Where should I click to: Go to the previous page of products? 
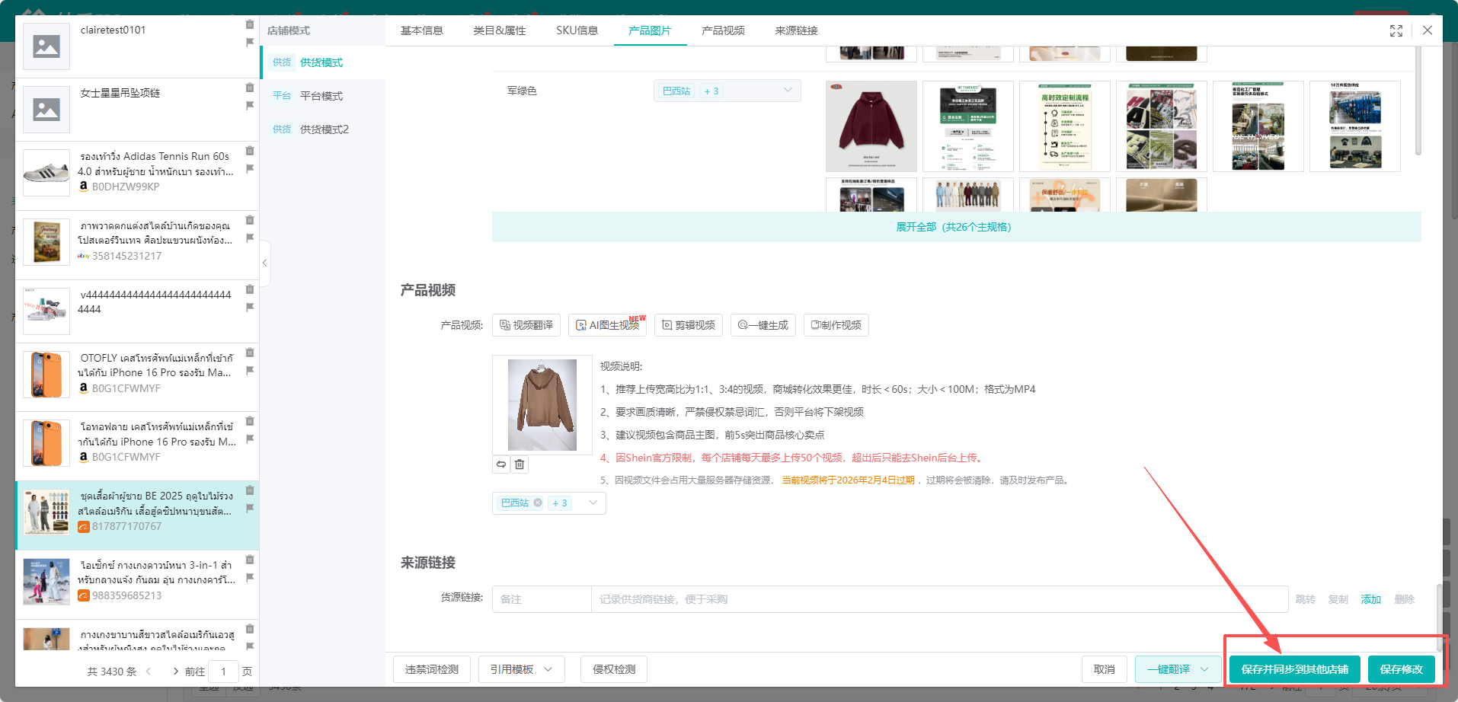(149, 672)
